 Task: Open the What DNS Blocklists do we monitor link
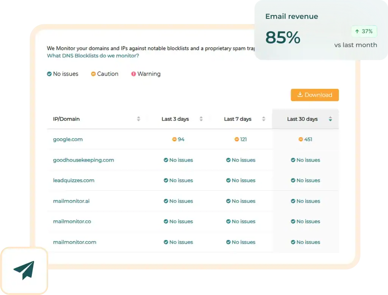coord(94,55)
